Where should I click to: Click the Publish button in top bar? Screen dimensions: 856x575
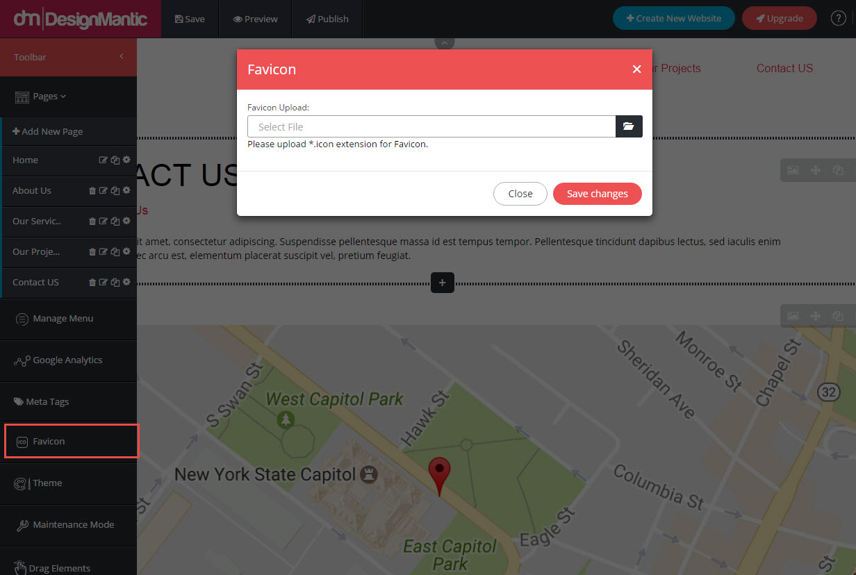tap(327, 19)
